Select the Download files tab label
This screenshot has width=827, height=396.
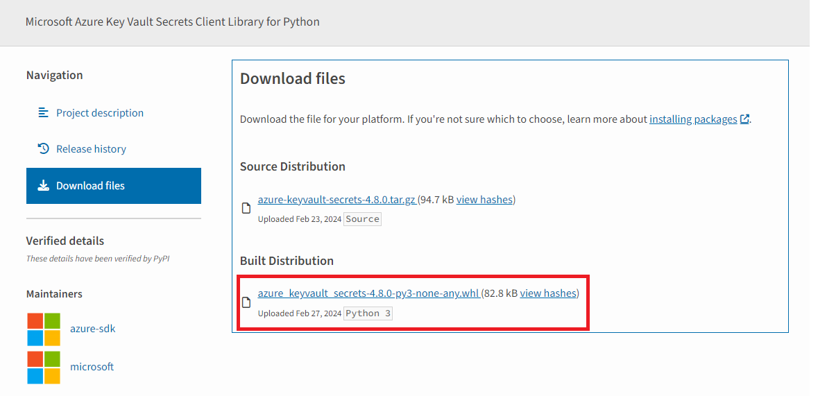point(90,186)
